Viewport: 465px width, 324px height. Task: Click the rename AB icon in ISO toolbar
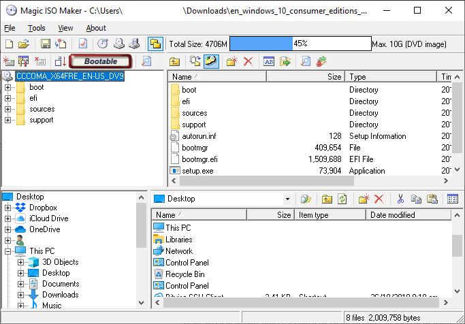point(269,61)
